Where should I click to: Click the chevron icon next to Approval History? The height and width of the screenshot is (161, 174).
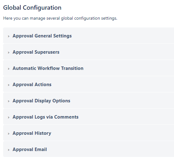pos(8,134)
